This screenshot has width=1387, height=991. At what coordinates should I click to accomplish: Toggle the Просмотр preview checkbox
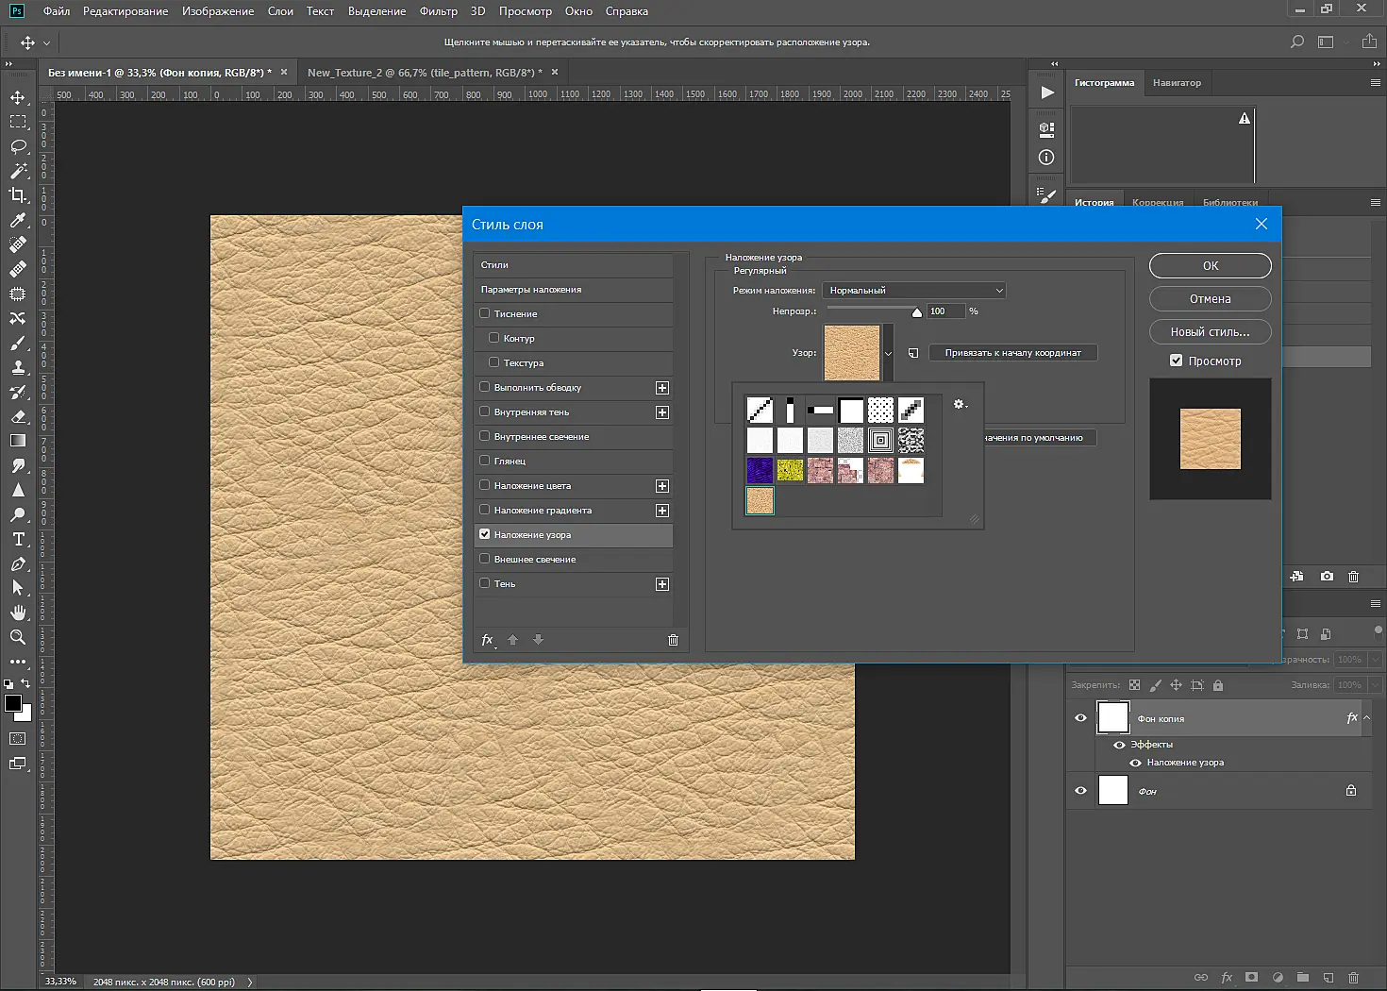(1177, 361)
